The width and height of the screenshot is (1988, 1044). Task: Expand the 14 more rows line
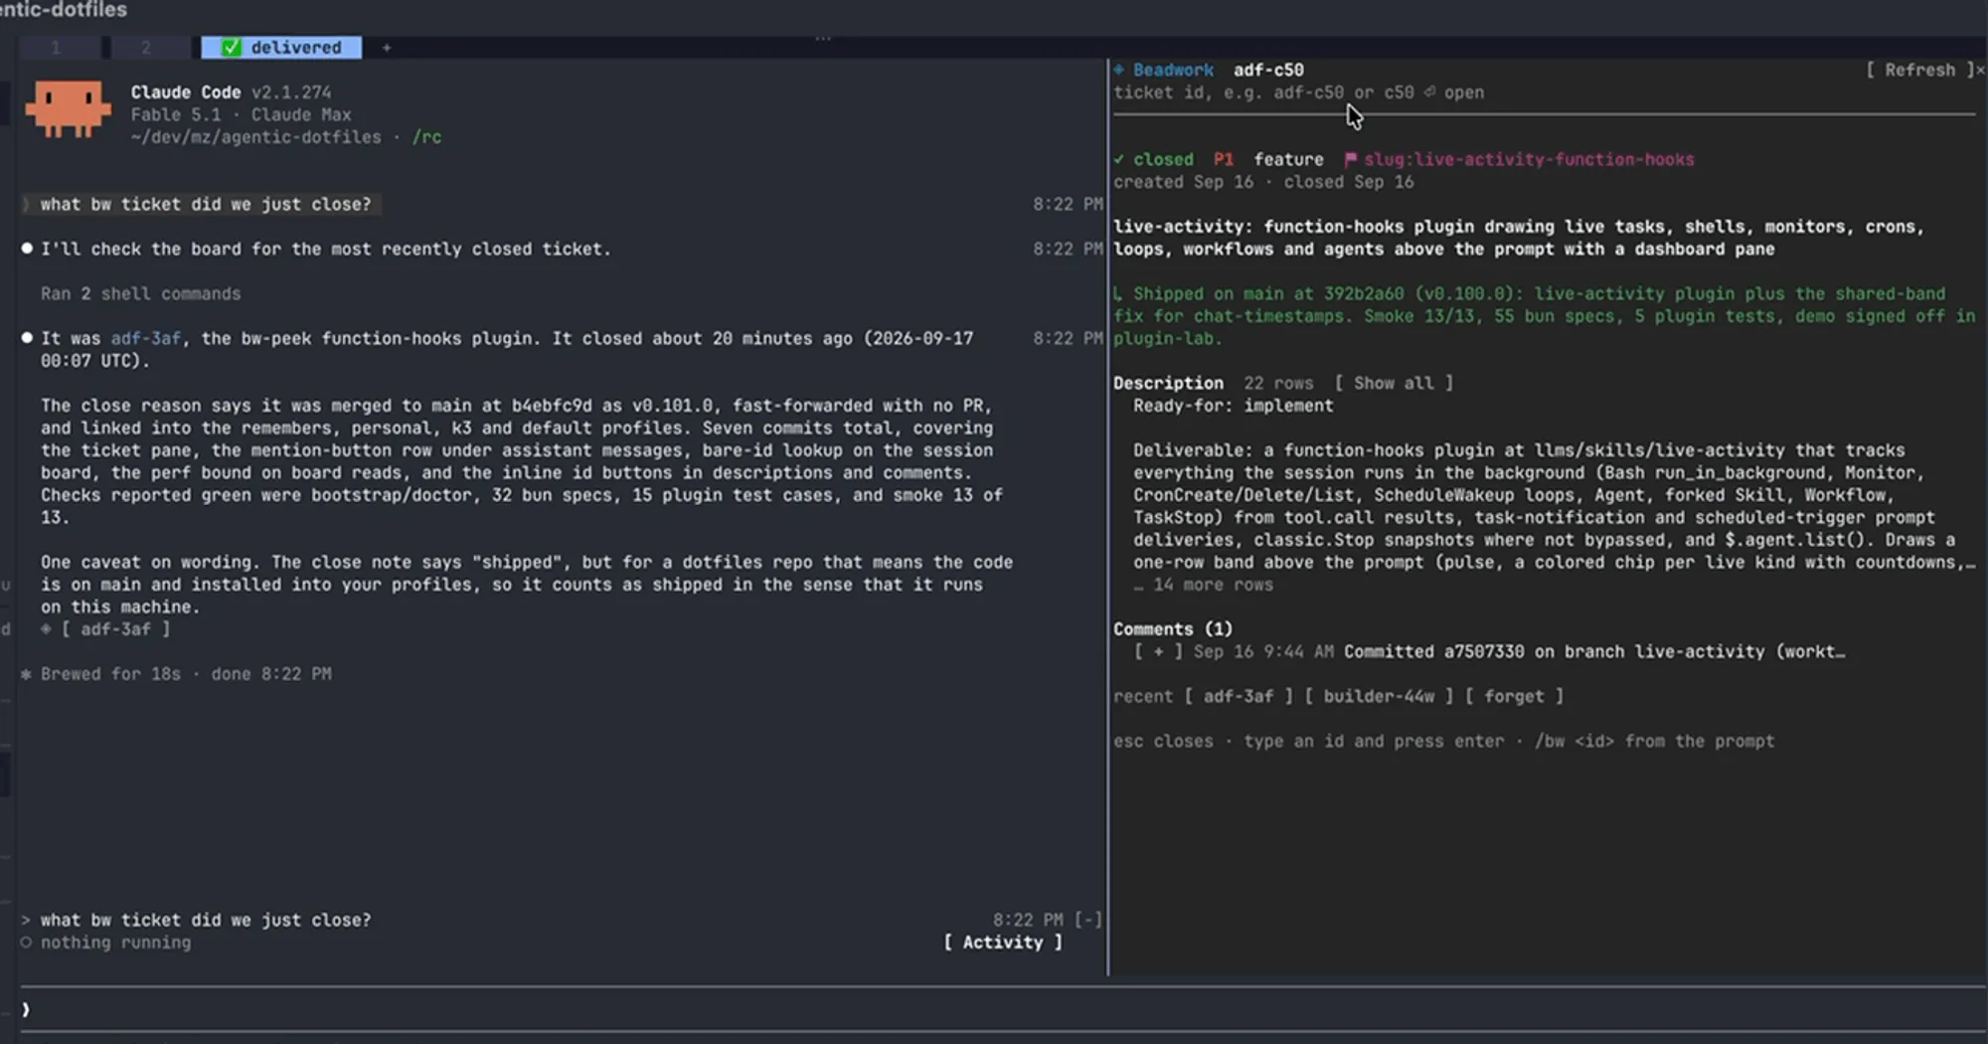(1204, 585)
